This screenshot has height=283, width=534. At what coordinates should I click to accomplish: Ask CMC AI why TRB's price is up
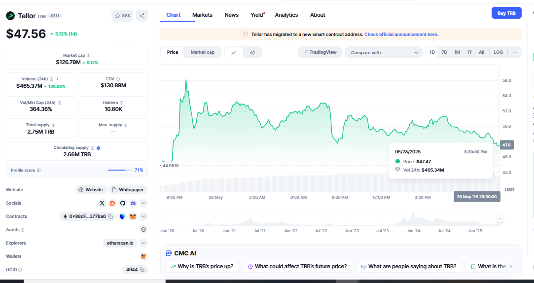[202, 267]
